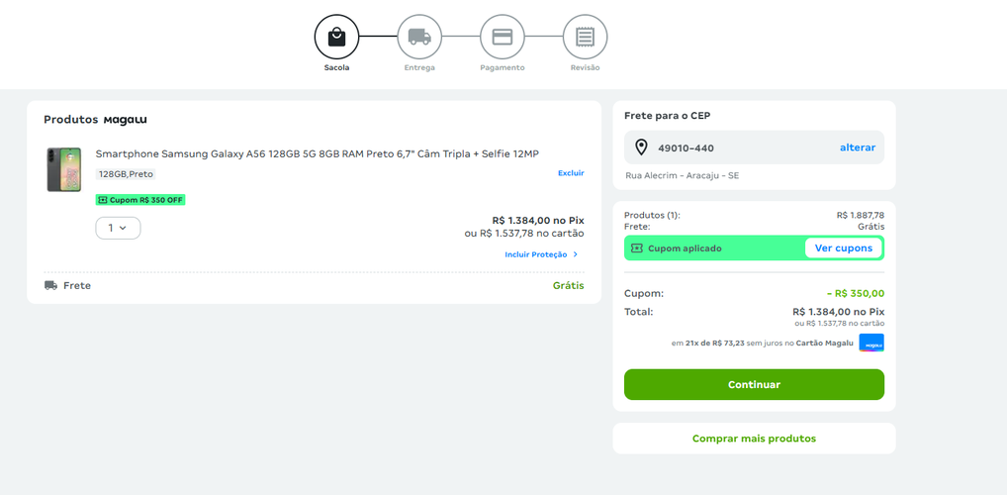1007x495 pixels.
Task: Open the product quantity dropdown showing 1
Action: click(x=118, y=229)
